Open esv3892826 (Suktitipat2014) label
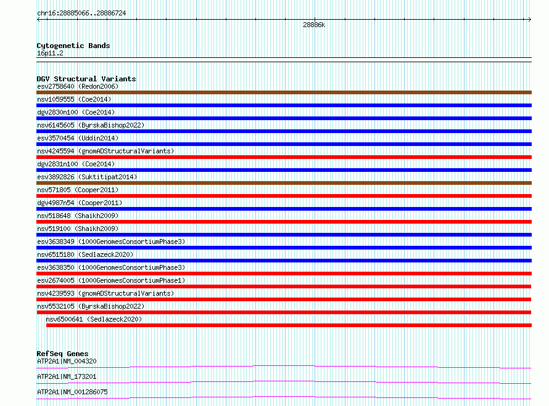Screen dimensions: 549x406 point(87,177)
